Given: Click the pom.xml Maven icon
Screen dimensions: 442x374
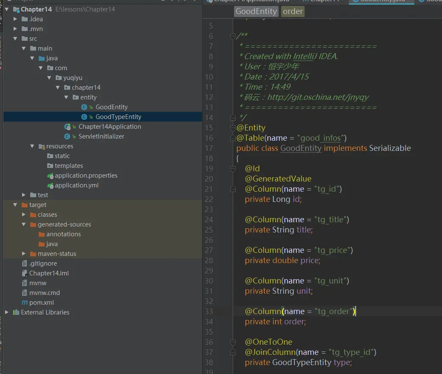Looking at the screenshot, I should (x=25, y=303).
